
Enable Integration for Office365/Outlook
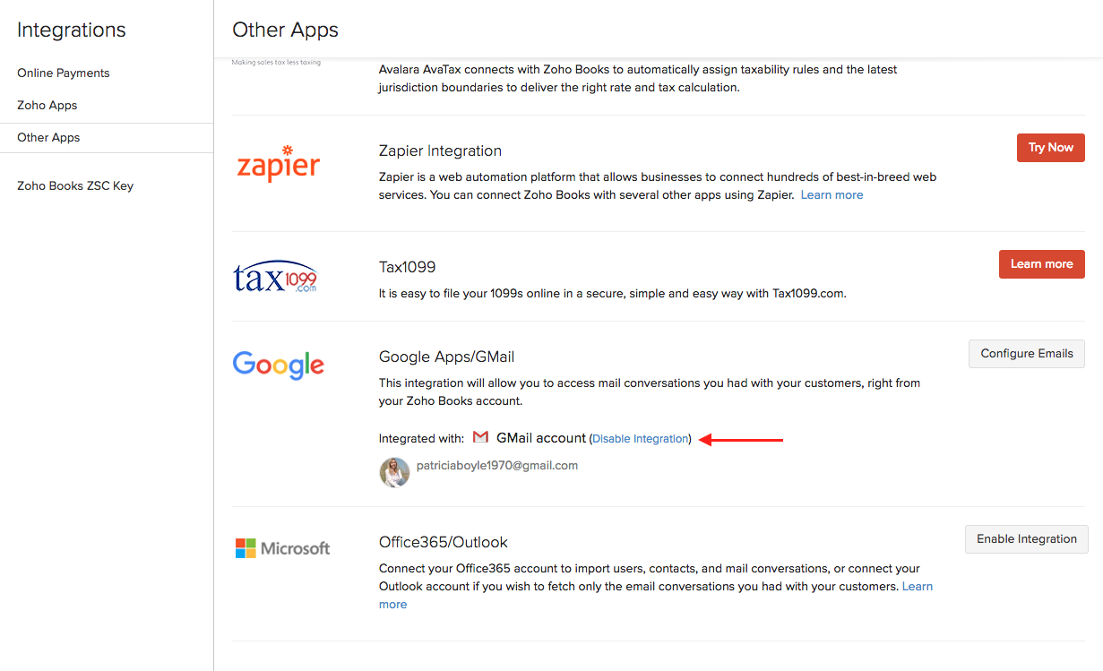pyautogui.click(x=1026, y=539)
